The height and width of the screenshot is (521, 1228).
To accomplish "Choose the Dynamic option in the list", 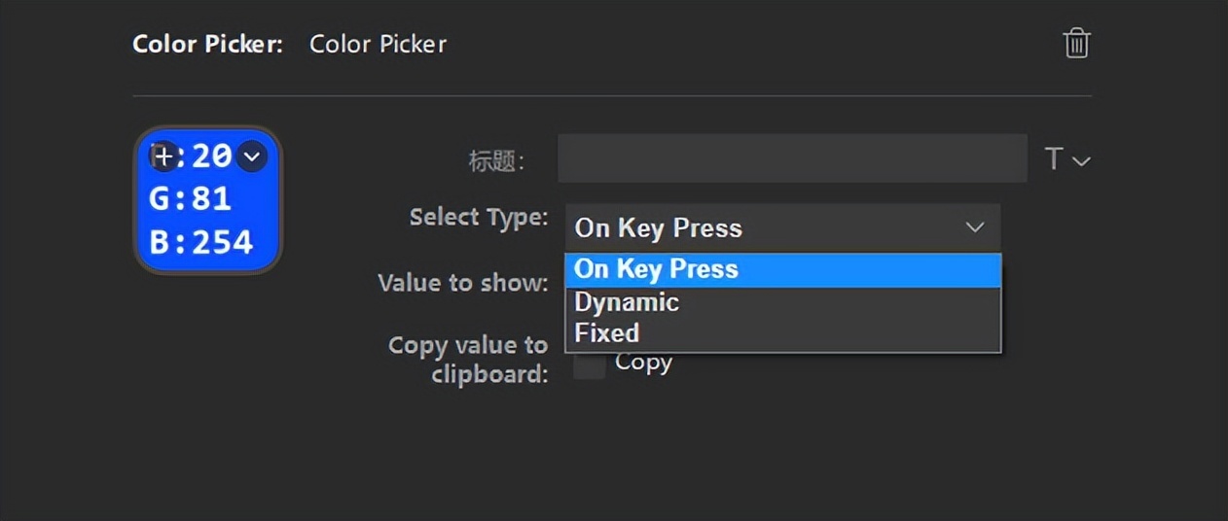I will pyautogui.click(x=627, y=302).
